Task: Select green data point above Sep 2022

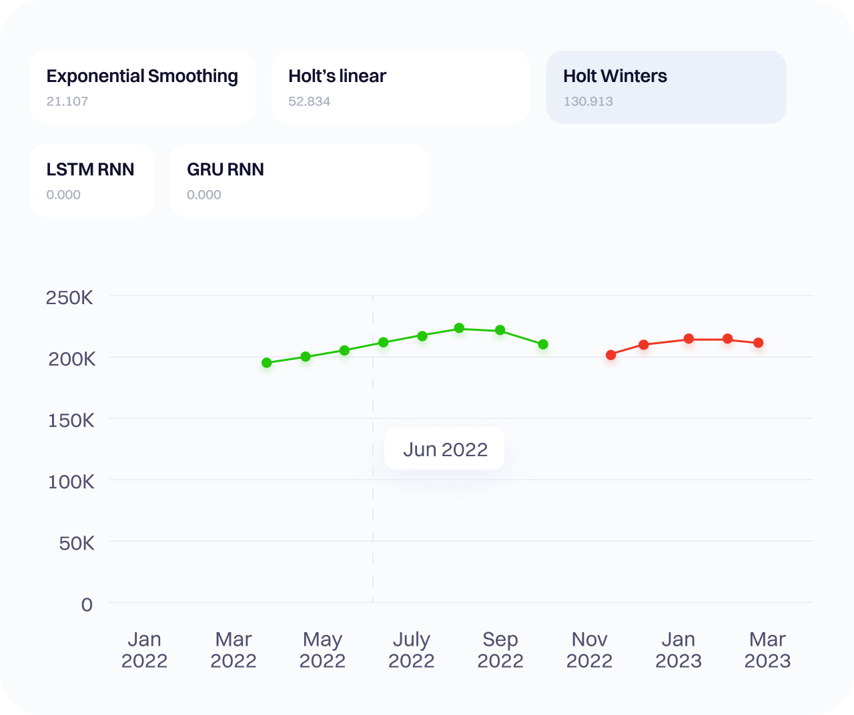Action: [x=500, y=330]
